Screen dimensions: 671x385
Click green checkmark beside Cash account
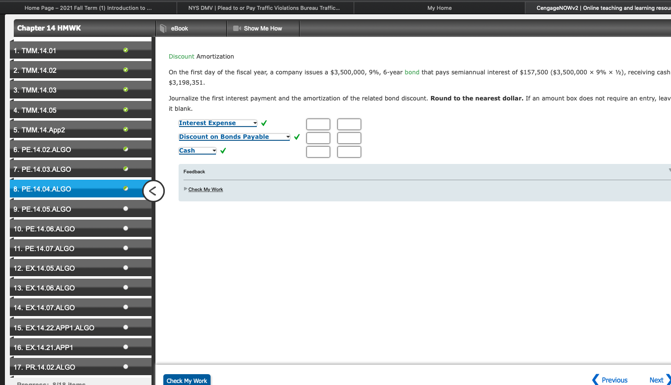coord(223,151)
